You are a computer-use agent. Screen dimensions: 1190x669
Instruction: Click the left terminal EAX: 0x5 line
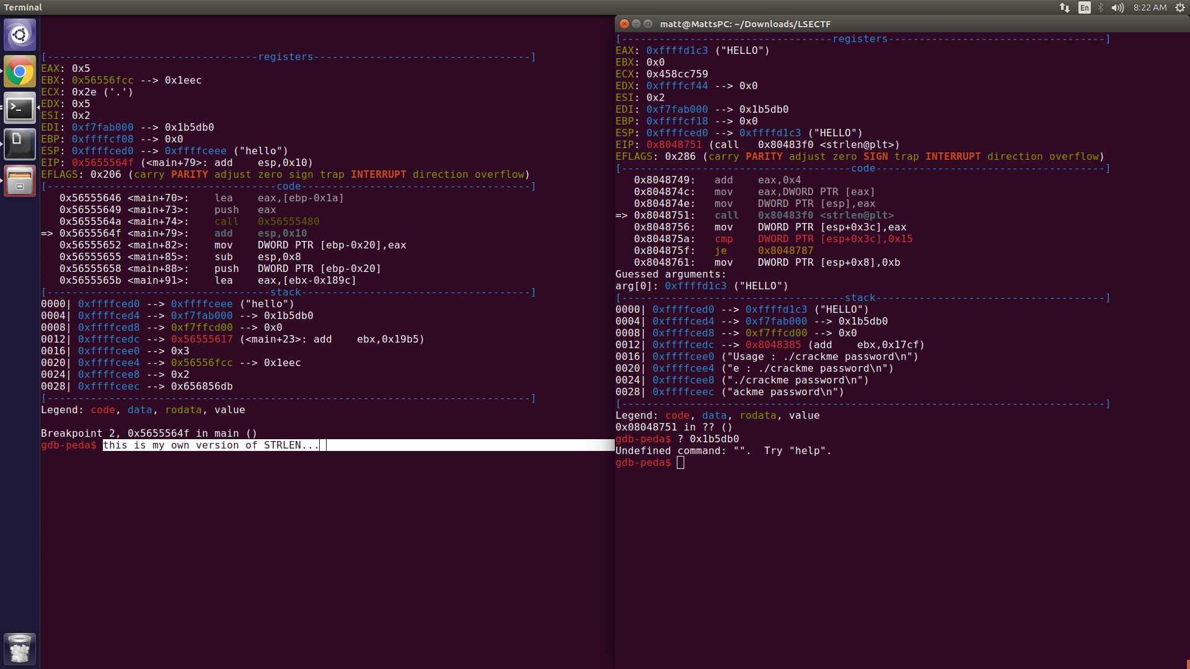[x=66, y=69]
